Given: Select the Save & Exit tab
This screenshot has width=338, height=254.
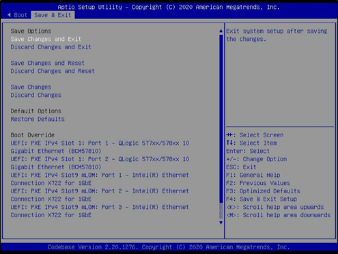Looking at the screenshot, I should (53, 15).
